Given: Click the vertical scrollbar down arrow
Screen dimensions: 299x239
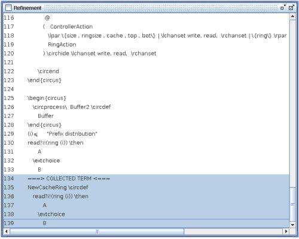Looking at the screenshot, I should [292, 225].
